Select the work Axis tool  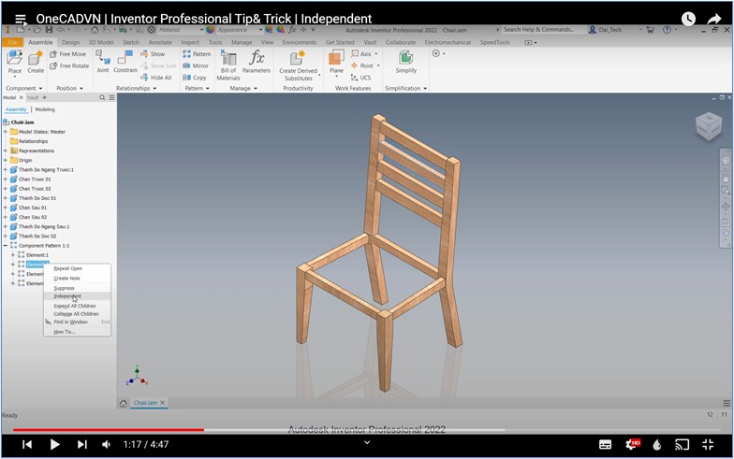[364, 54]
